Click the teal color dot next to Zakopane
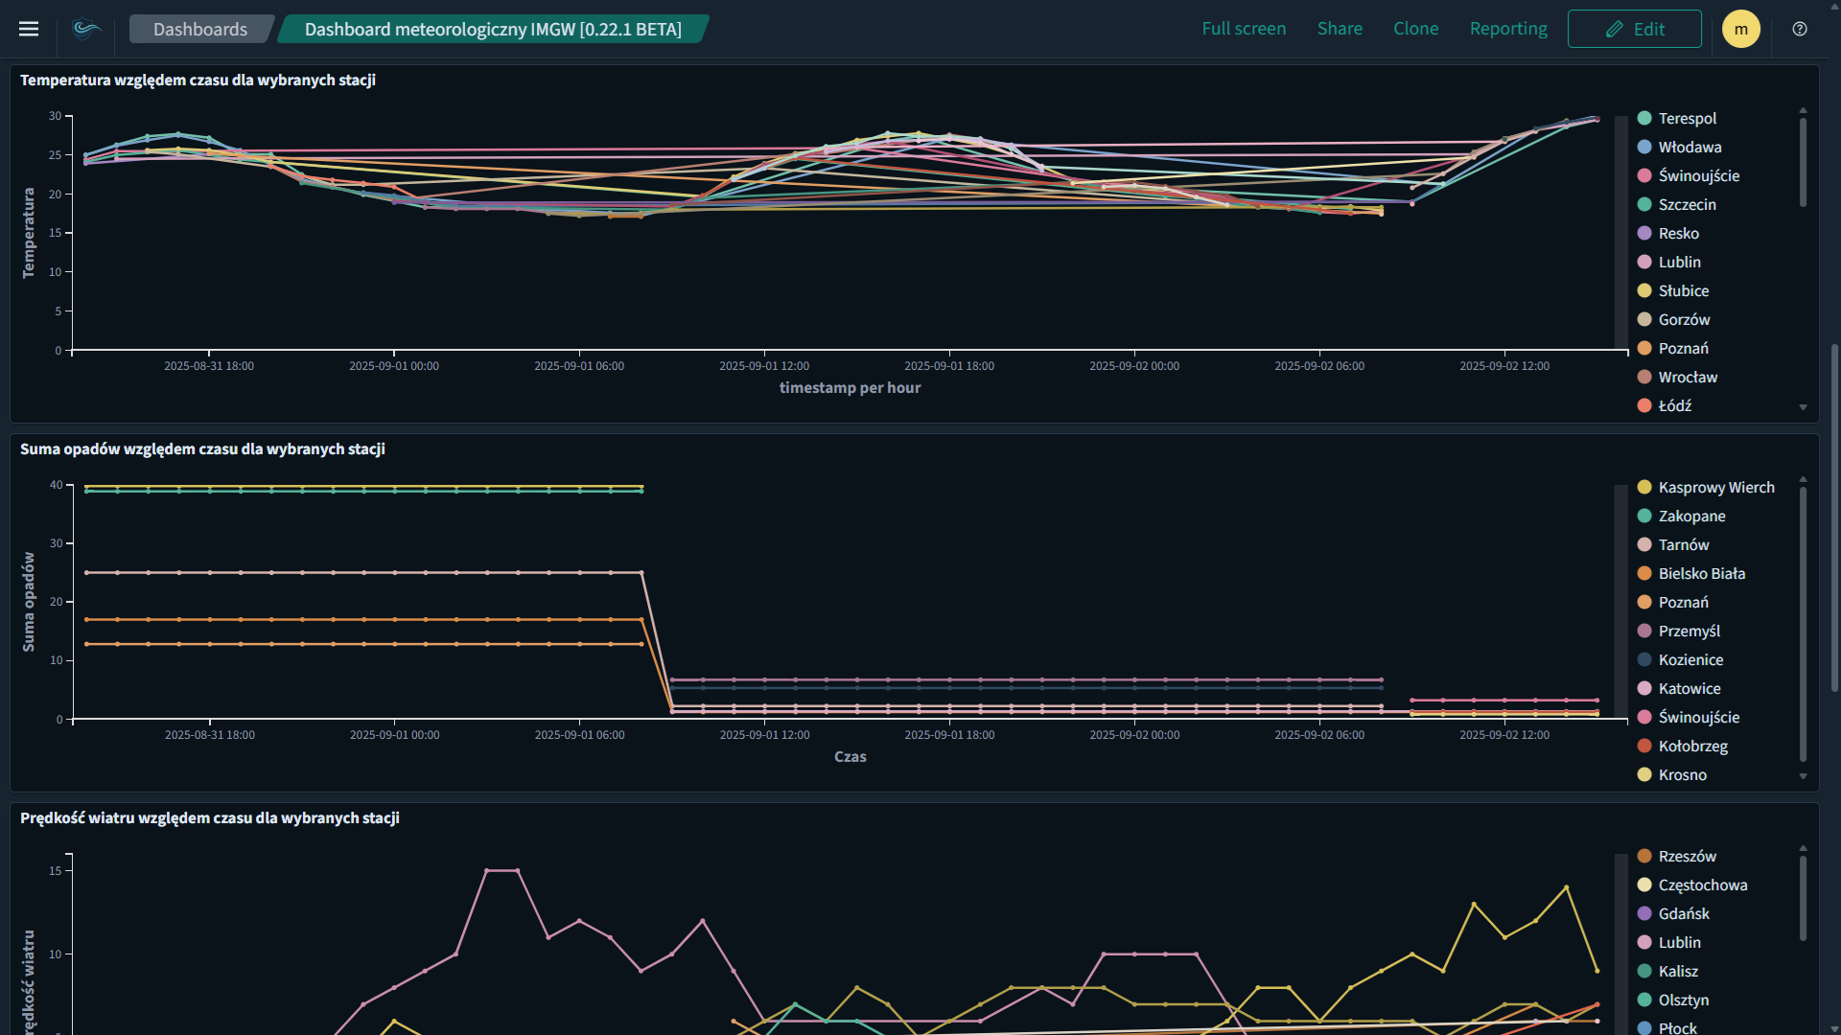This screenshot has height=1035, width=1841. [x=1643, y=516]
